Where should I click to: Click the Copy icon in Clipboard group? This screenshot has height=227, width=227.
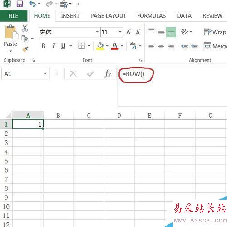pos(25,39)
